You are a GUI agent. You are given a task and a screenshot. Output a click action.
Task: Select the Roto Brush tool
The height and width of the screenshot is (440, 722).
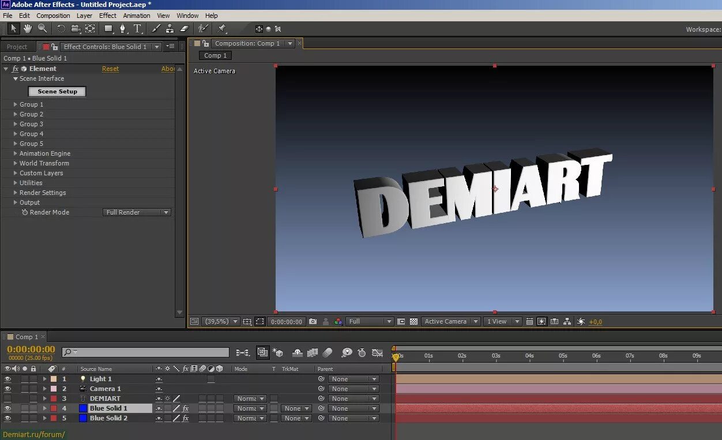pyautogui.click(x=203, y=28)
